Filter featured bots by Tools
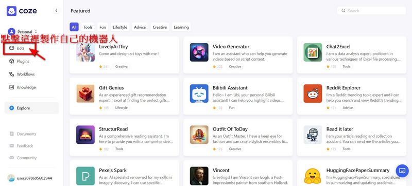Image resolution: width=412 pixels, height=186 pixels. 88,27
